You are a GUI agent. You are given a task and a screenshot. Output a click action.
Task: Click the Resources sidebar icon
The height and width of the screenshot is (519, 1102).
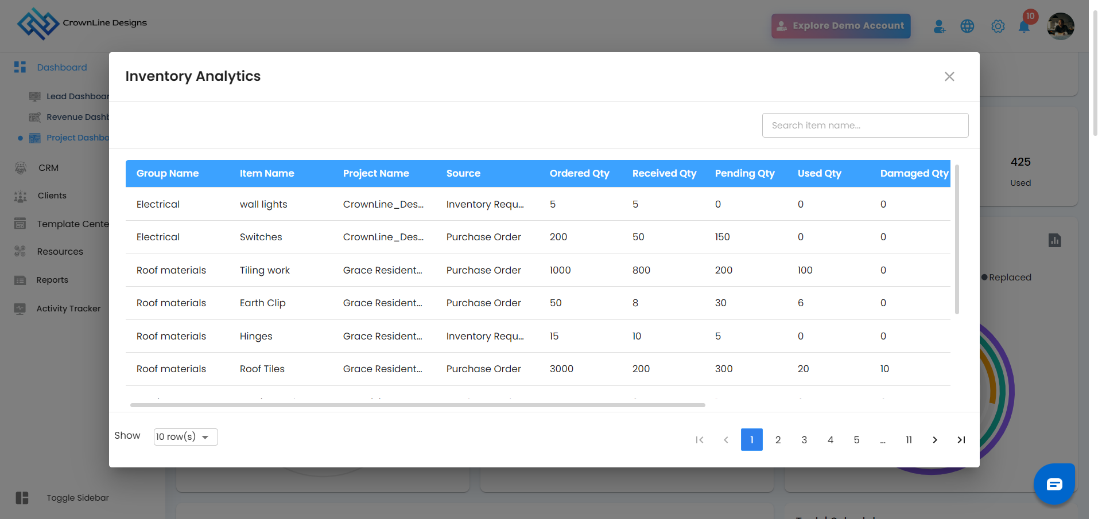[20, 251]
